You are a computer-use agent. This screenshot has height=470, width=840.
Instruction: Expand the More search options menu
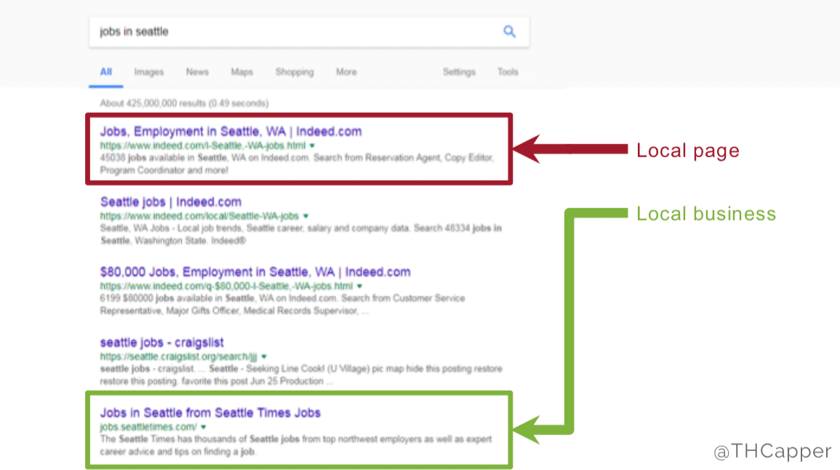tap(346, 72)
